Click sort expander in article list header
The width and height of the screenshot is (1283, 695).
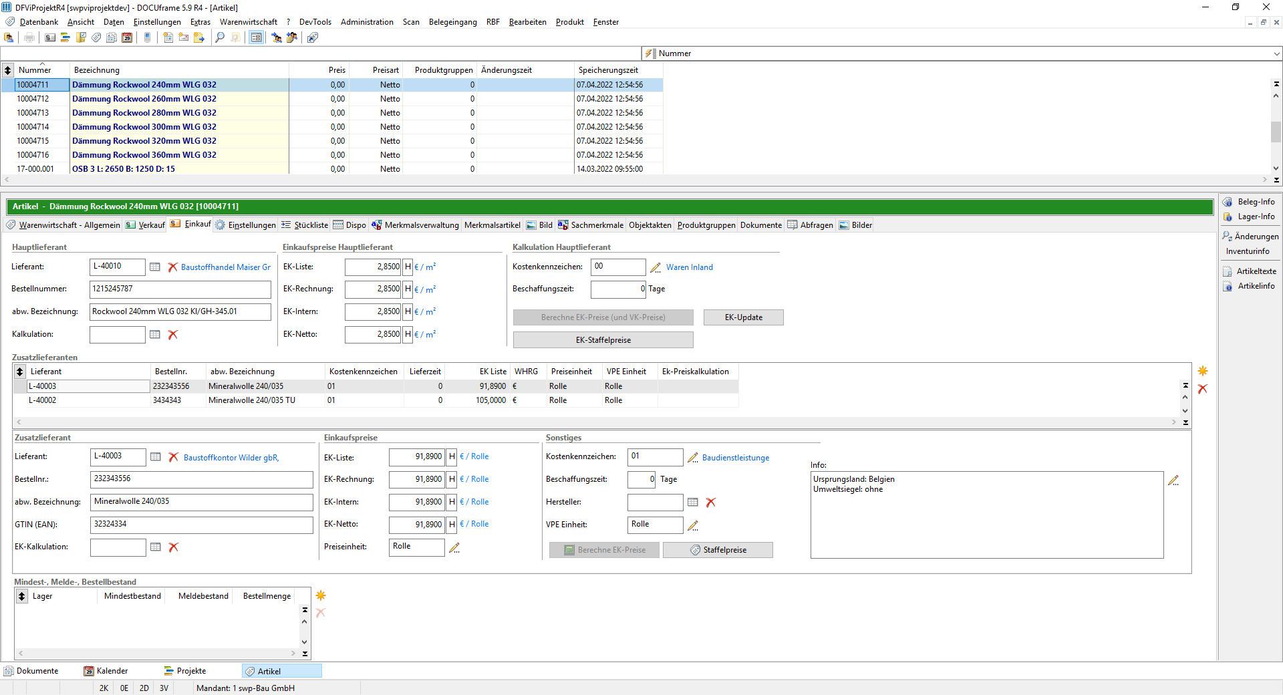click(x=8, y=70)
